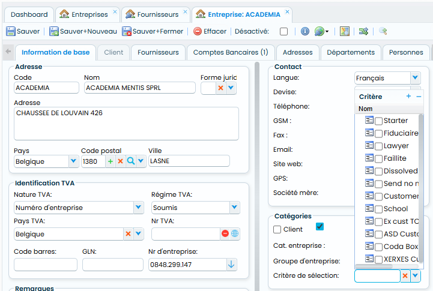Check the Coda Box criterion checkbox
The image size is (433, 291).
tap(378, 247)
